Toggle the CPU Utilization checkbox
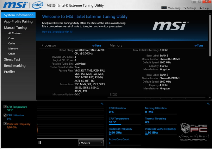The width and height of the screenshot is (212, 149). pos(5,115)
